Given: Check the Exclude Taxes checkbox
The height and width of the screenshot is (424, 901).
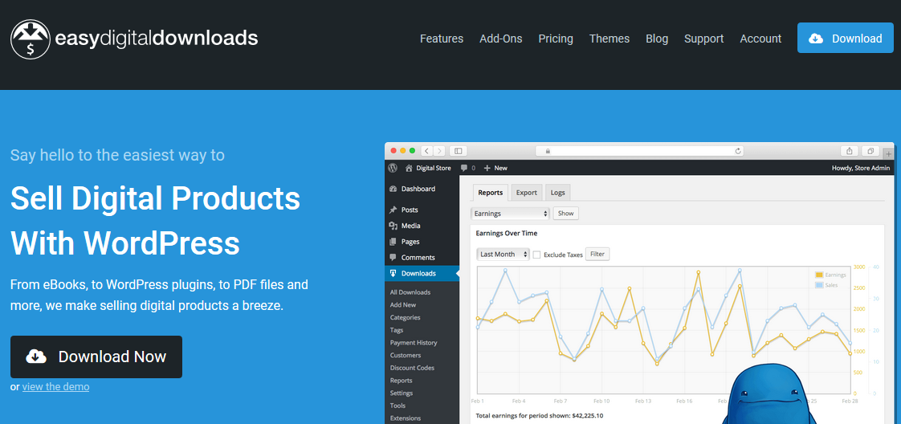Looking at the screenshot, I should tap(536, 255).
